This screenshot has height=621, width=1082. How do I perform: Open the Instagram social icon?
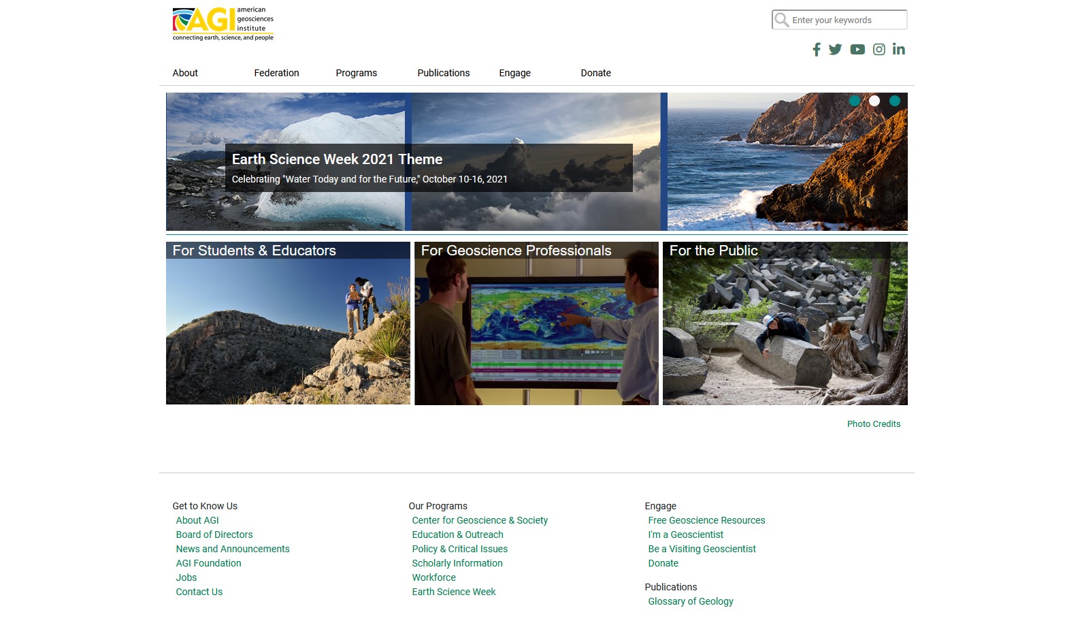[x=879, y=49]
